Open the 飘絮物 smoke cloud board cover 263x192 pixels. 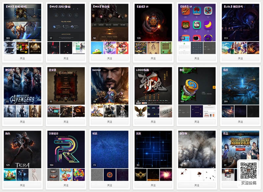197,149
